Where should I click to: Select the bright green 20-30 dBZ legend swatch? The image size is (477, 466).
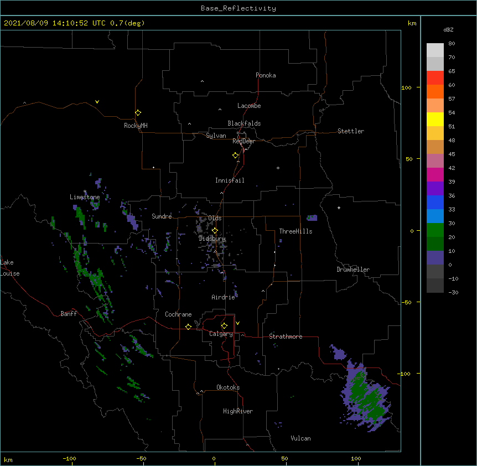point(435,230)
